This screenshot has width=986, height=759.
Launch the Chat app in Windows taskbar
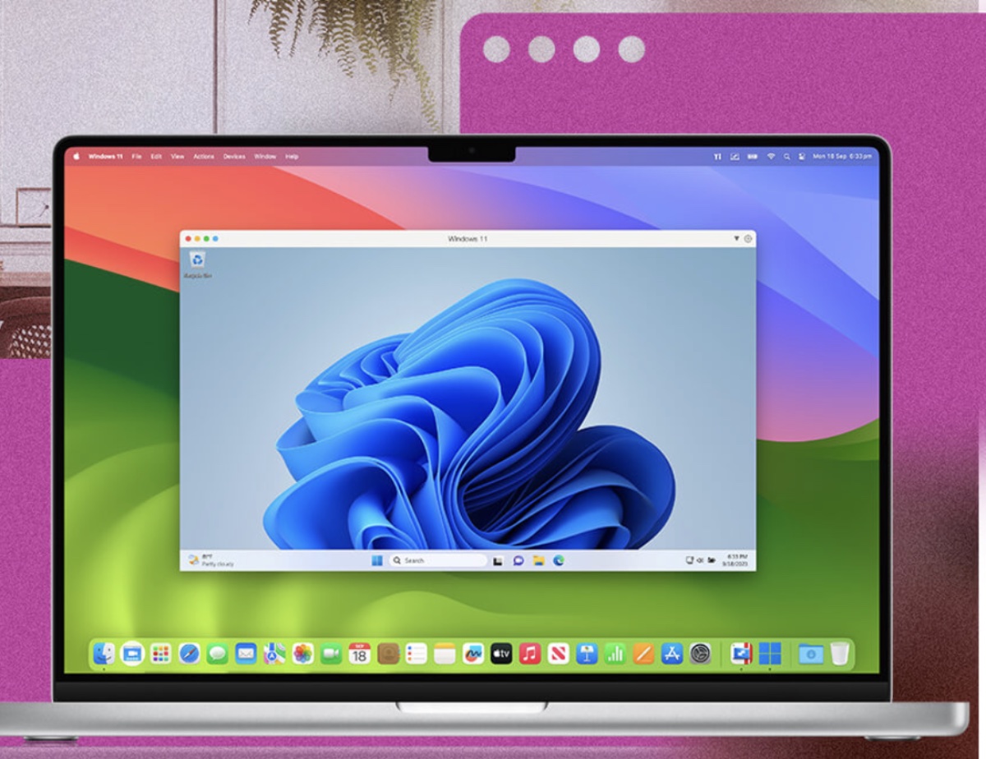pos(518,560)
